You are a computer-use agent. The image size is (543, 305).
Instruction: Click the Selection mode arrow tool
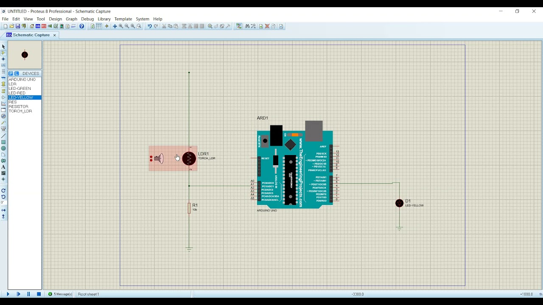3,47
